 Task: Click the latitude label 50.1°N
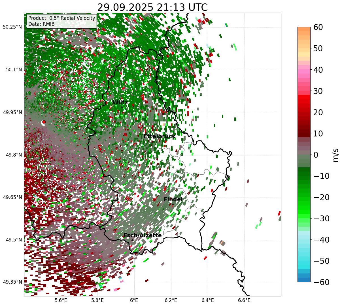13,70
